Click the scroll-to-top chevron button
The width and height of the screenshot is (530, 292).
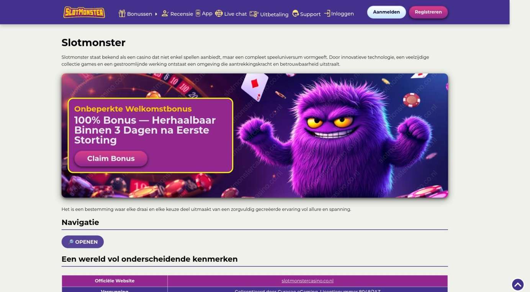point(518,284)
